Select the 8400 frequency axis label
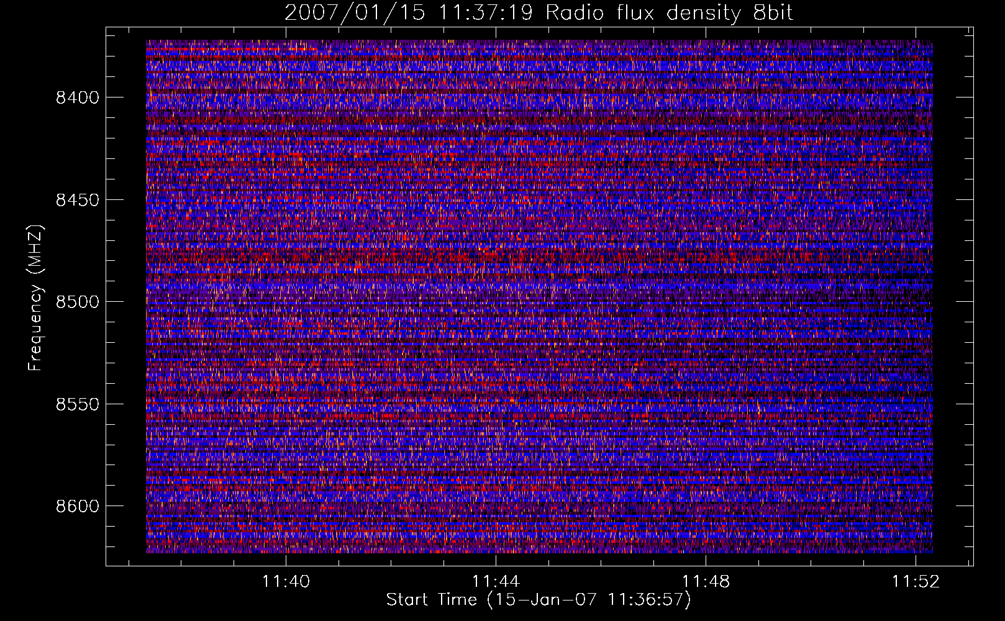Screen dimensions: 1005x621 coord(78,97)
